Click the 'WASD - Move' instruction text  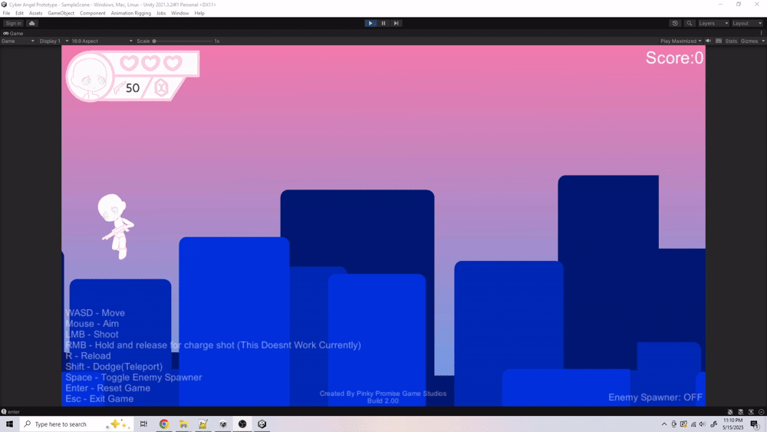[95, 312]
